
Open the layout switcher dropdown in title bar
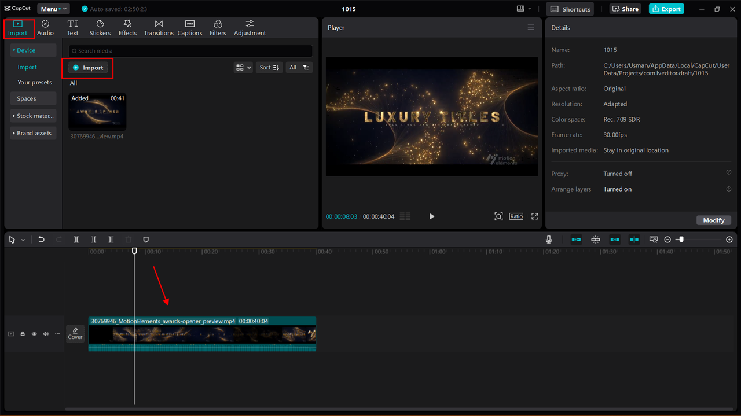[x=524, y=9]
